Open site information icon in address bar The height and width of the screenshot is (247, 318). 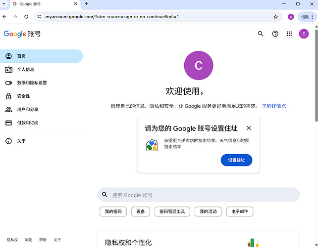click(x=39, y=17)
